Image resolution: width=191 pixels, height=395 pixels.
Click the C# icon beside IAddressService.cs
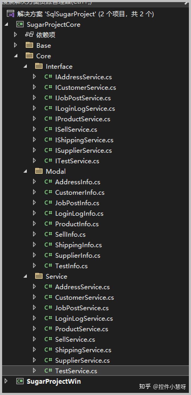tap(48, 77)
